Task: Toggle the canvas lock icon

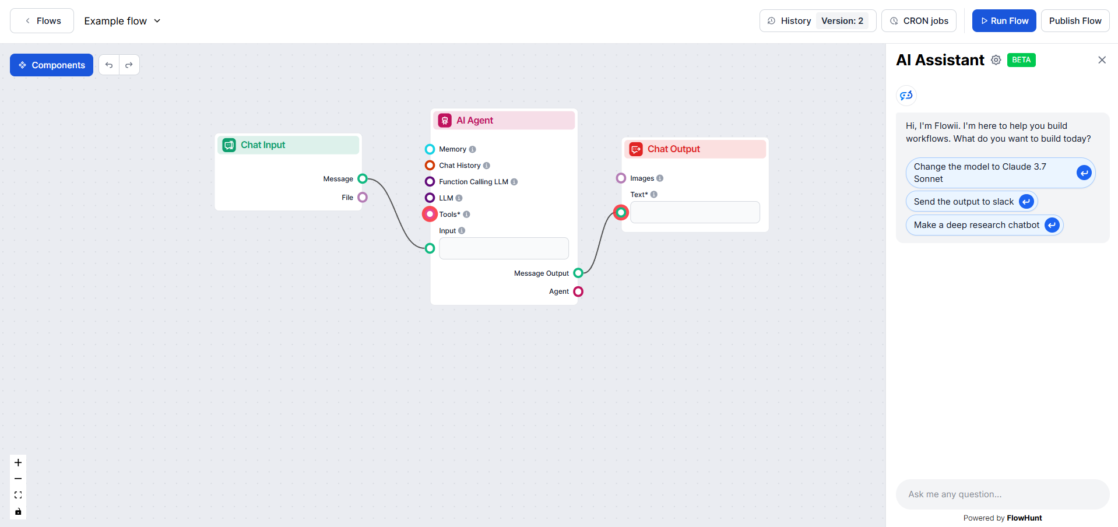Action: click(x=17, y=511)
